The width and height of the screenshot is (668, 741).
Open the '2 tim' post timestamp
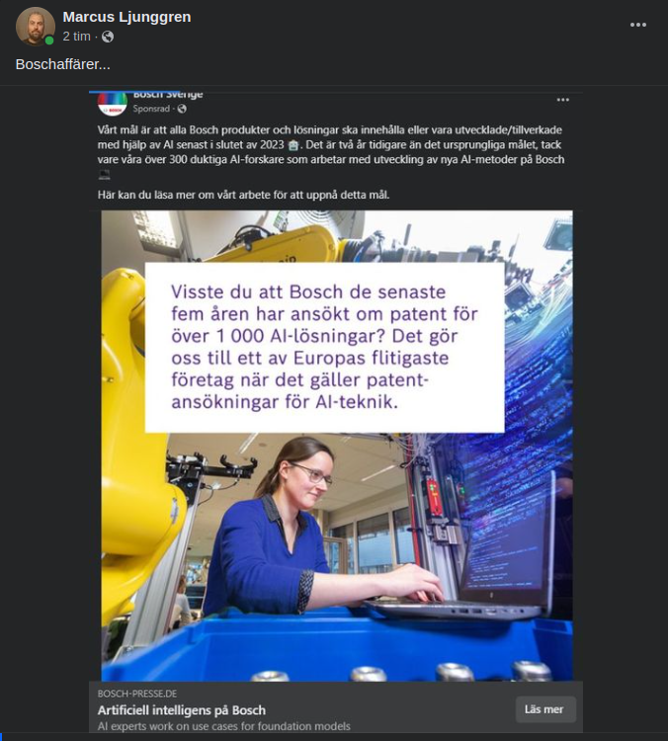click(x=77, y=37)
